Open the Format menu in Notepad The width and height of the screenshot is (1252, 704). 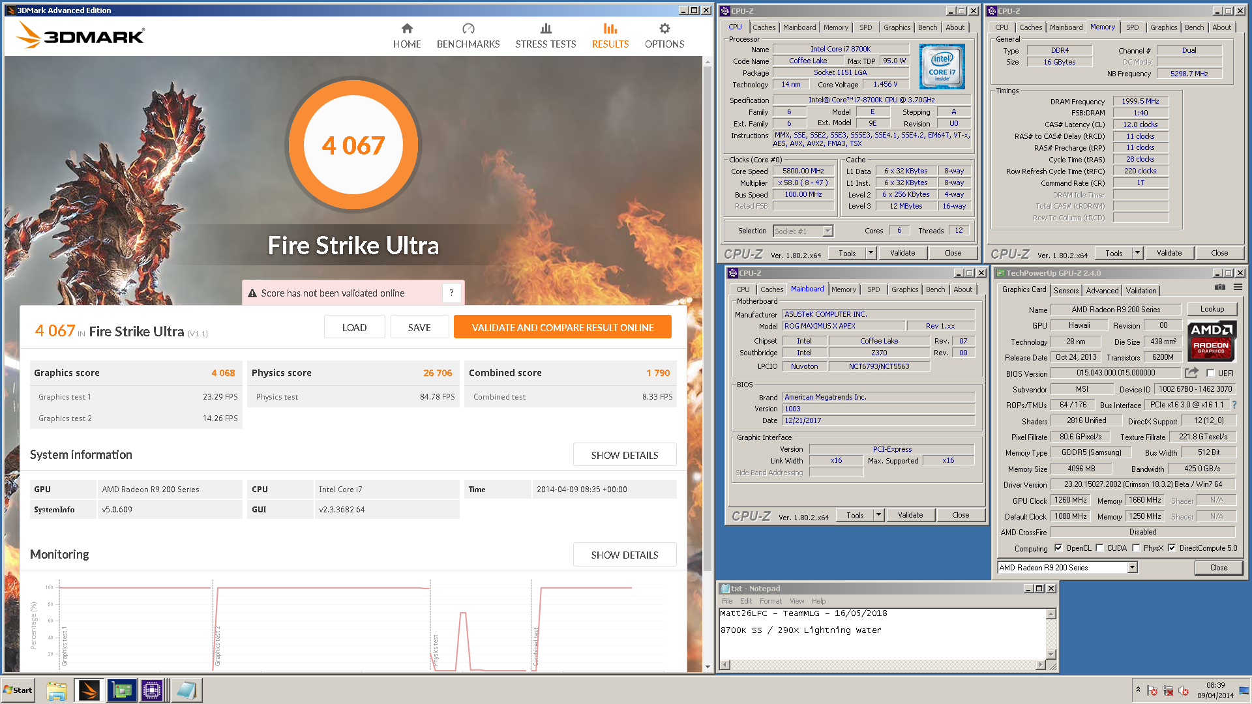point(770,601)
